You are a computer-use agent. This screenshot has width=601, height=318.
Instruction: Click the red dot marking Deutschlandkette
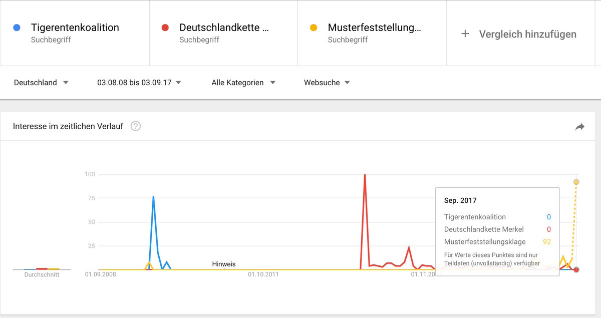(165, 28)
